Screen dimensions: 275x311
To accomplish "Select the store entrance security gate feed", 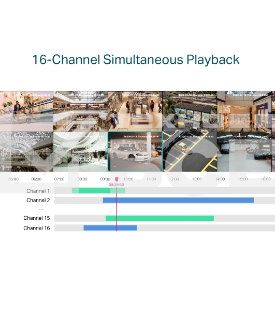I will [135, 111].
